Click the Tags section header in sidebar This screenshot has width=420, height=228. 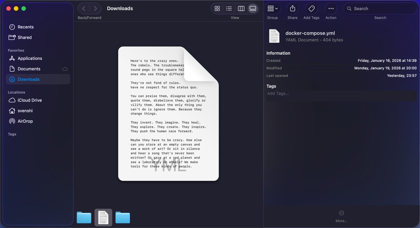pos(12,134)
